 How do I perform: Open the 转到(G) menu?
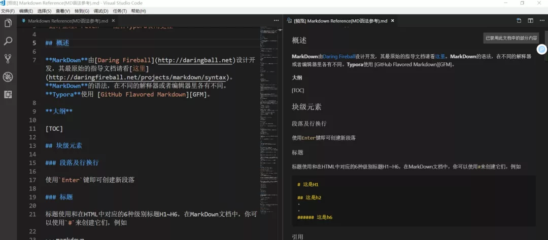click(82, 11)
